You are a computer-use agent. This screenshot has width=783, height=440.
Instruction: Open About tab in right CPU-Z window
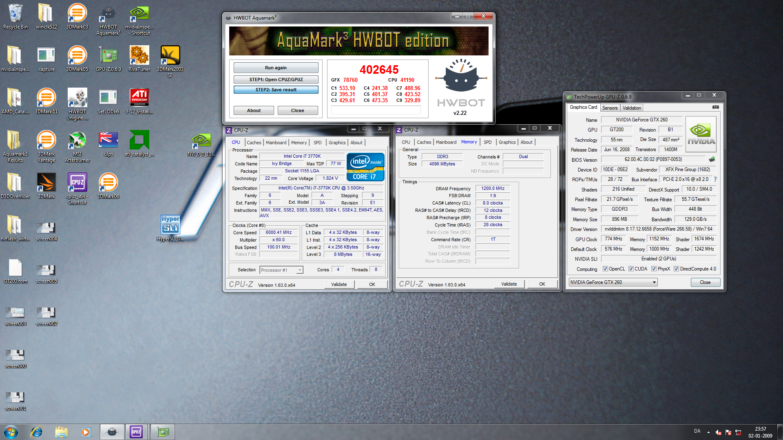[526, 142]
